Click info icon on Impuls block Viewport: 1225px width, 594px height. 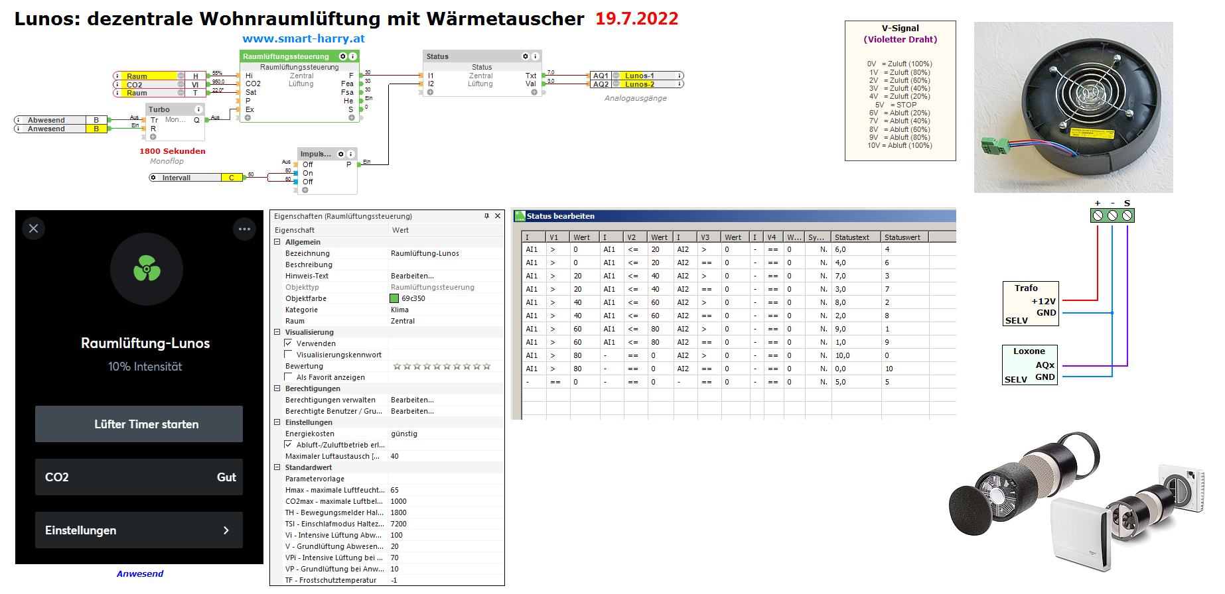pos(351,154)
